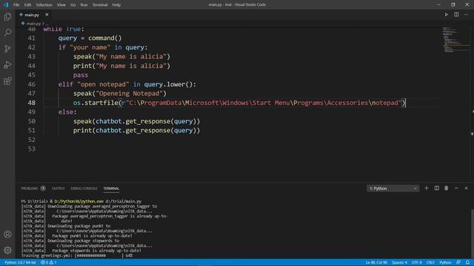Viewport: 474px width, 266px height.
Task: Switch to the Output panel tab
Action: pos(58,188)
